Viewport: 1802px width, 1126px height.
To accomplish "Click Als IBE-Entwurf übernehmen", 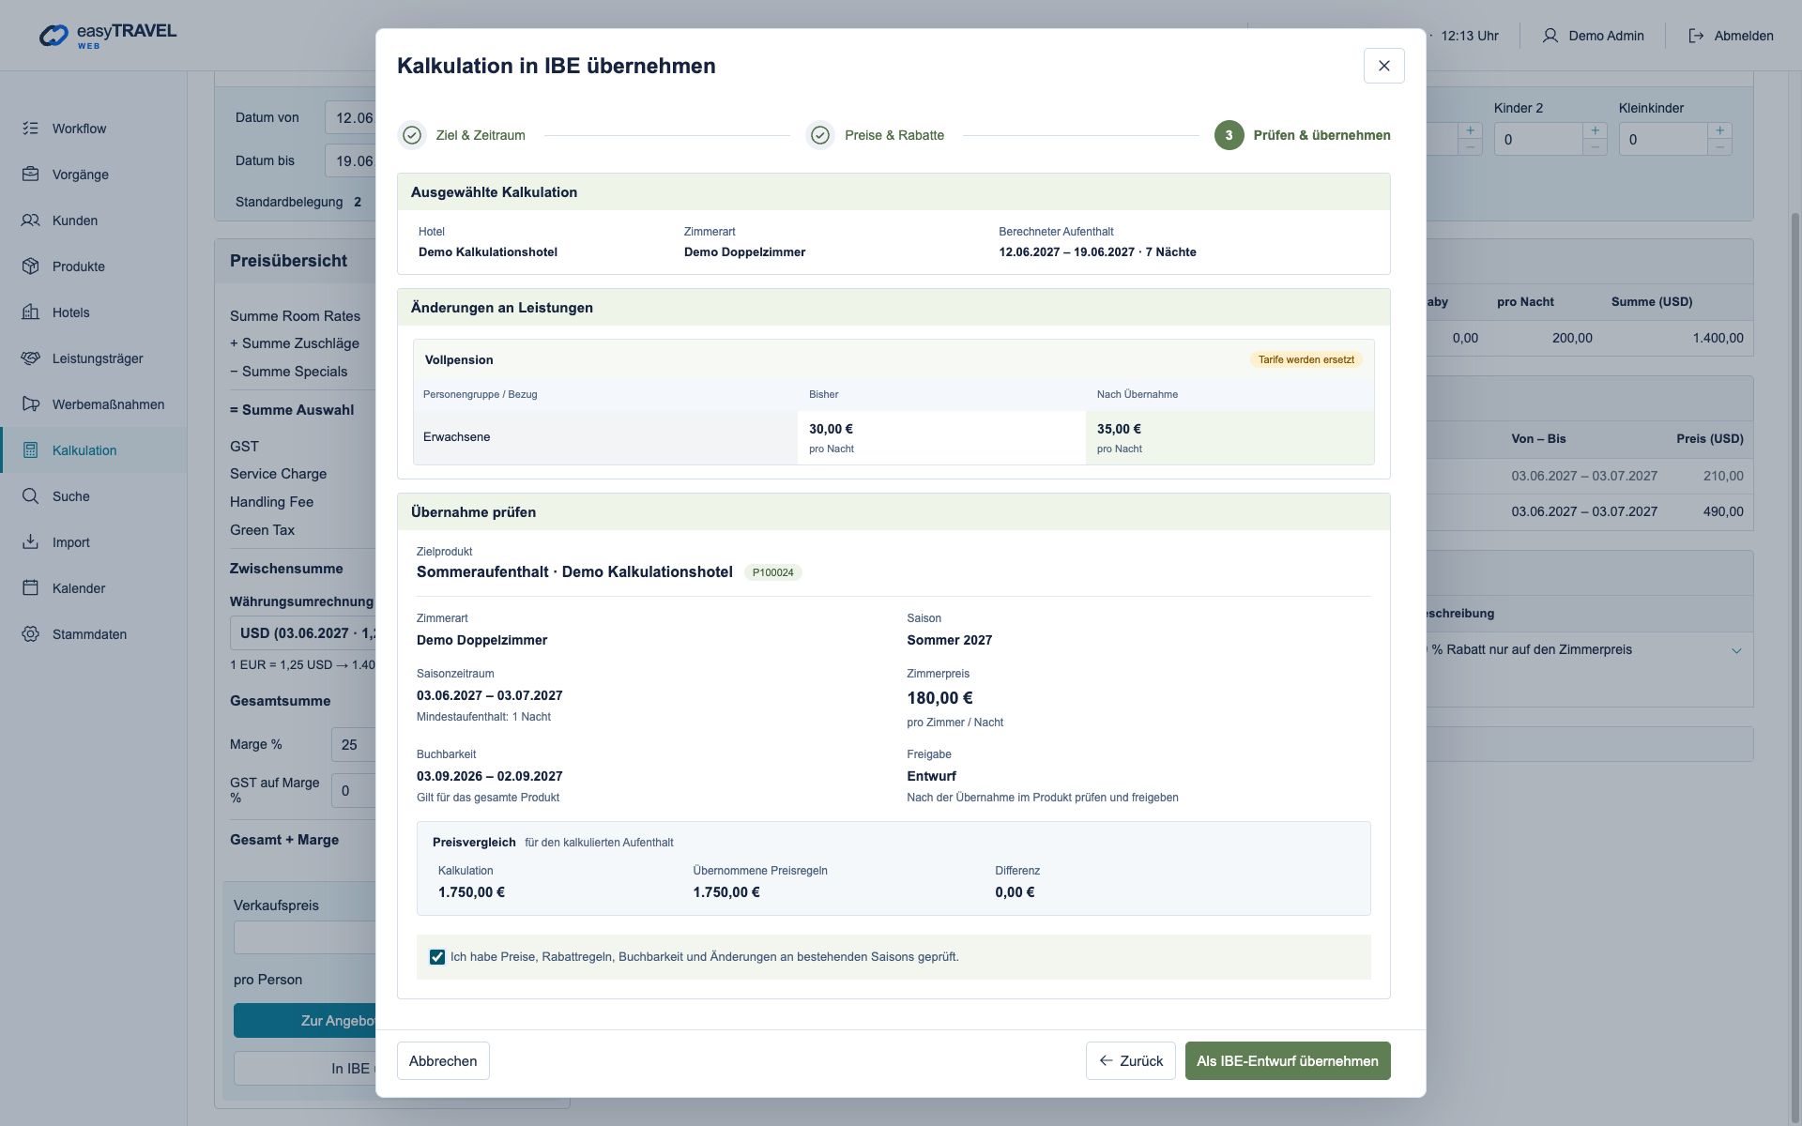I will coord(1288,1061).
